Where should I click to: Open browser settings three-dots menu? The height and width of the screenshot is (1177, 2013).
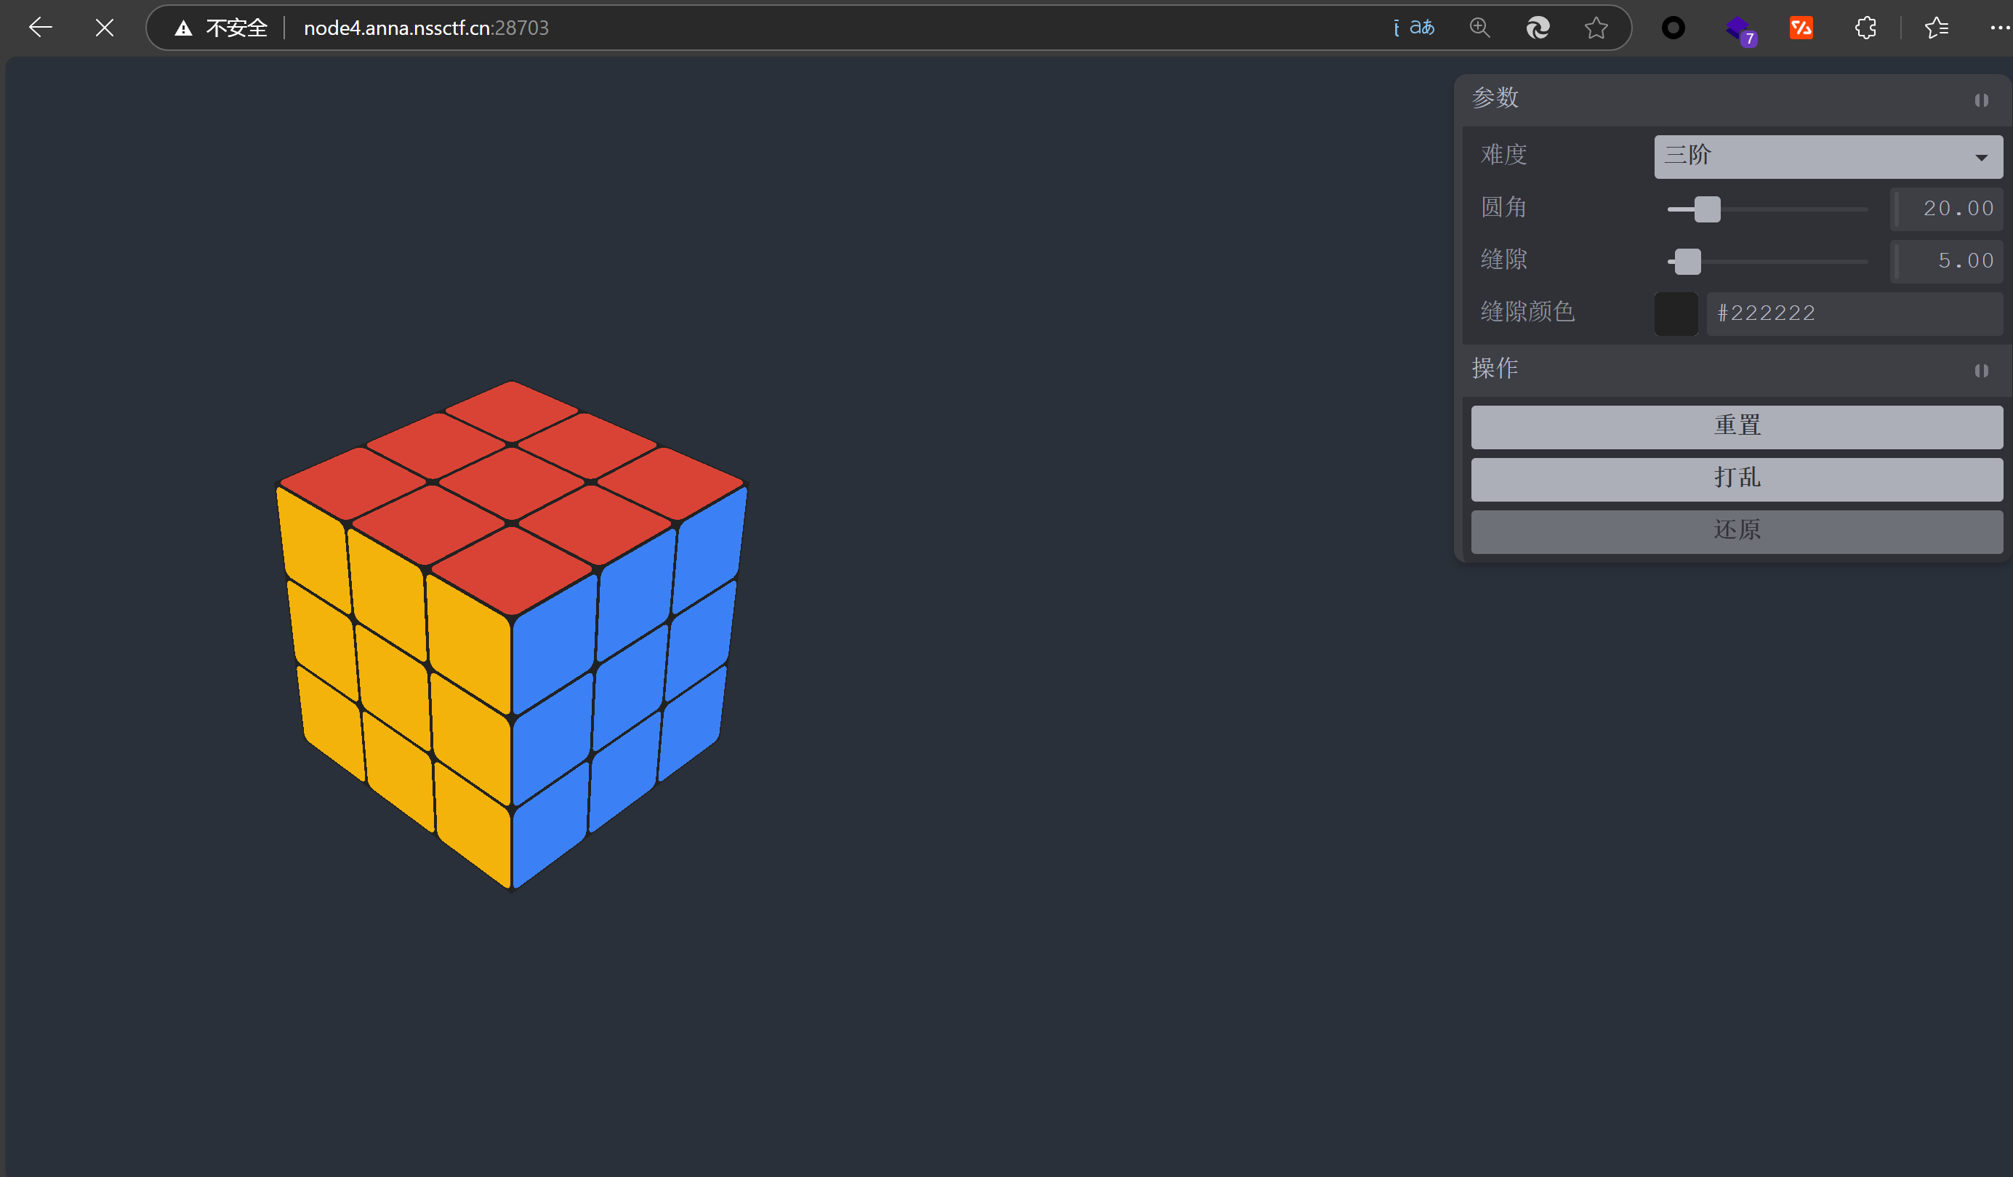pyautogui.click(x=1999, y=28)
